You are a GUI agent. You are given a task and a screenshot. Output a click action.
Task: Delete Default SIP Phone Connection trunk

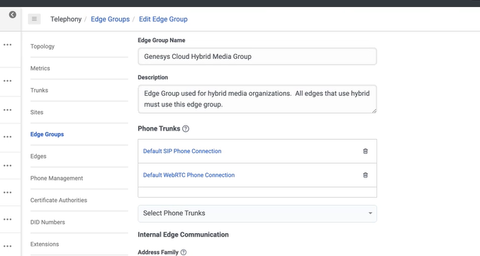tap(365, 151)
